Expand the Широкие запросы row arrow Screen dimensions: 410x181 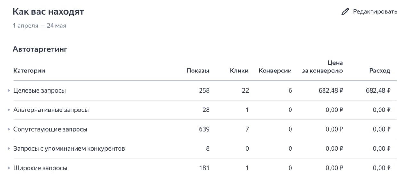(9, 168)
